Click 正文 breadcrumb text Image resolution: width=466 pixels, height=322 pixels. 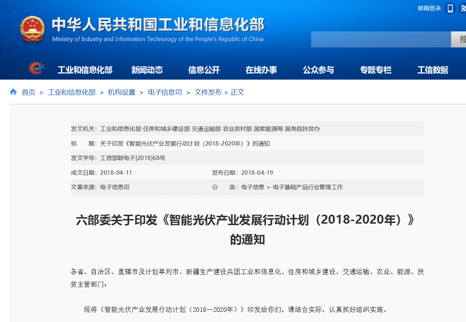click(237, 92)
